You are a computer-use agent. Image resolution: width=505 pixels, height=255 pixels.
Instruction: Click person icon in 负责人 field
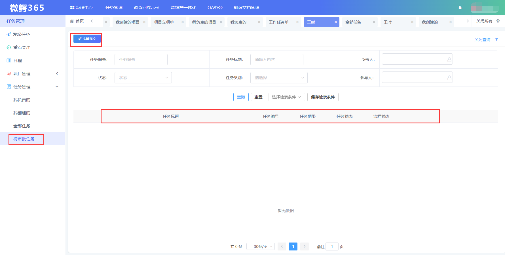pyautogui.click(x=449, y=60)
